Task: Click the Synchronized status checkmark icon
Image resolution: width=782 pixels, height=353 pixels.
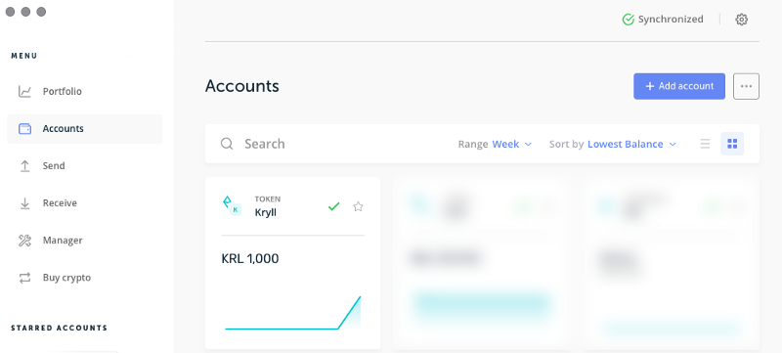Action: [x=628, y=20]
